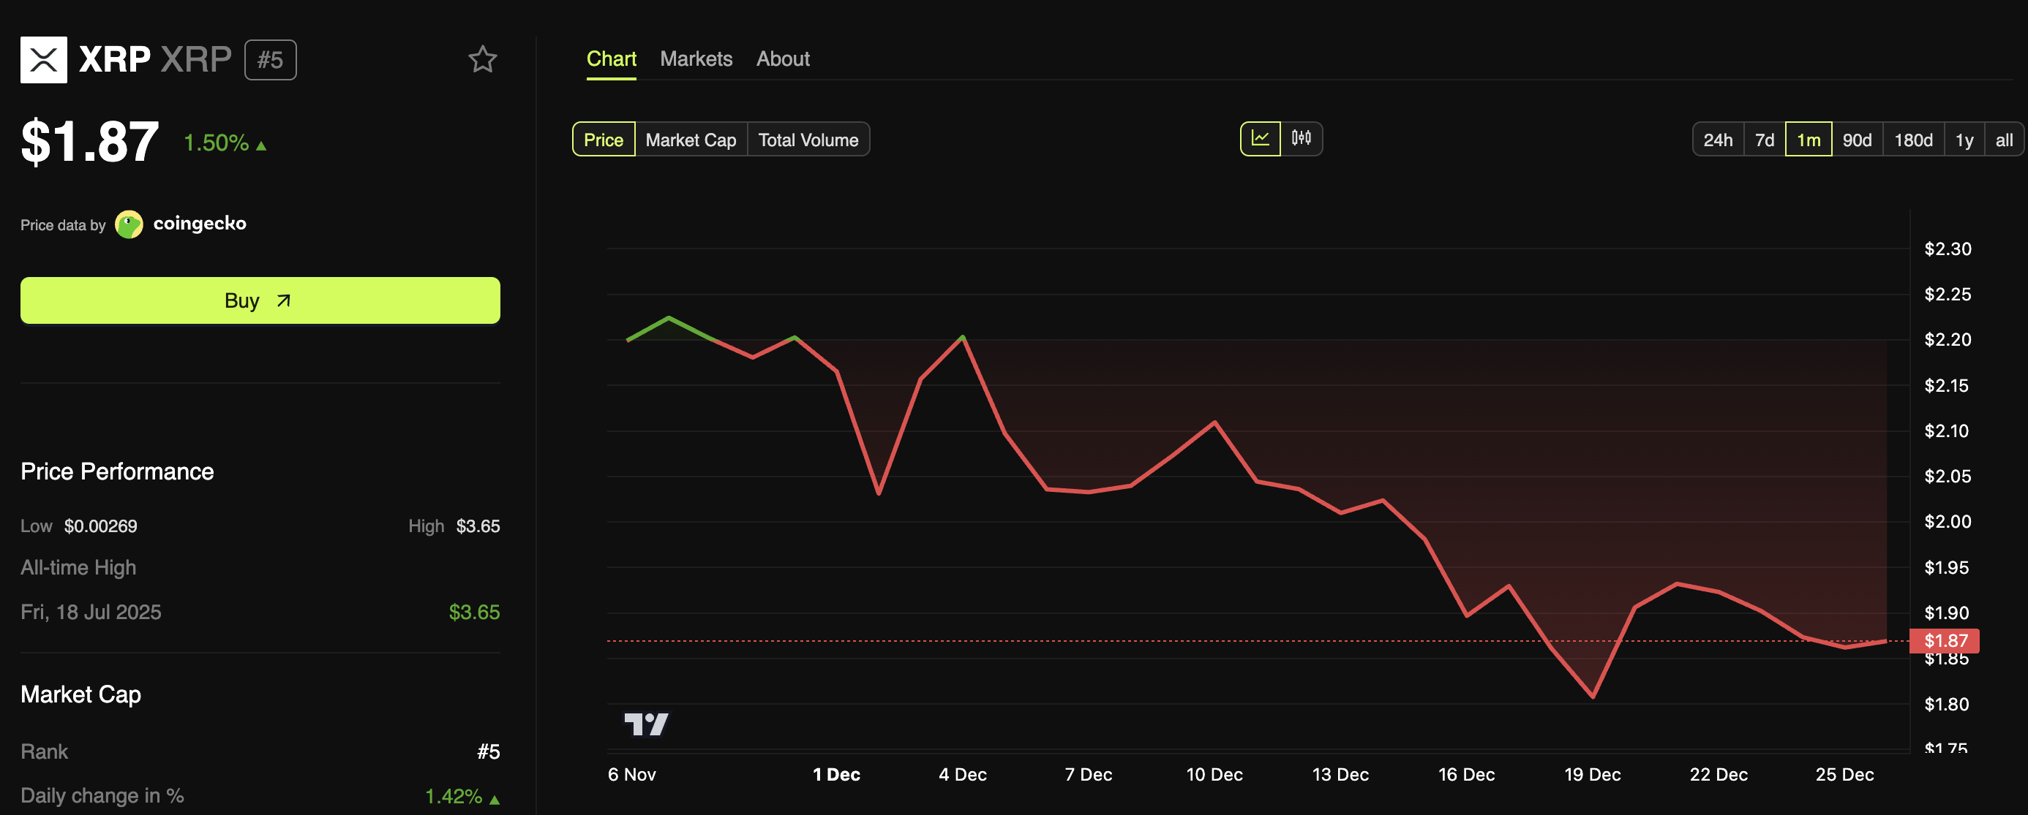
Task: Click the red $1.87 price marker
Action: (1945, 640)
